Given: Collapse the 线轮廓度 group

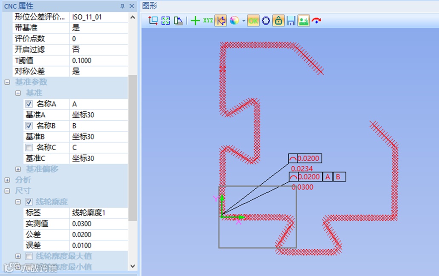Looking at the screenshot, I should [x=18, y=202].
